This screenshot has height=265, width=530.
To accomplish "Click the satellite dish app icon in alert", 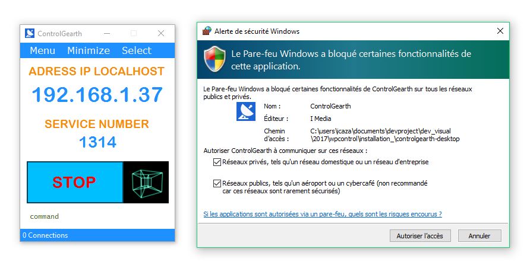I will tap(245, 112).
